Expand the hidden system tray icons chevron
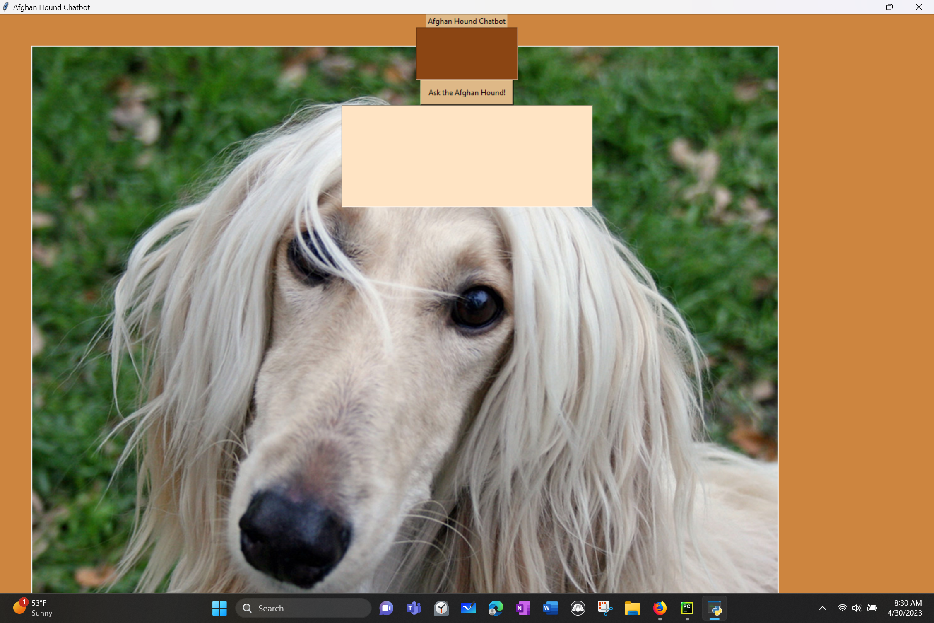Image resolution: width=934 pixels, height=623 pixels. pos(823,608)
